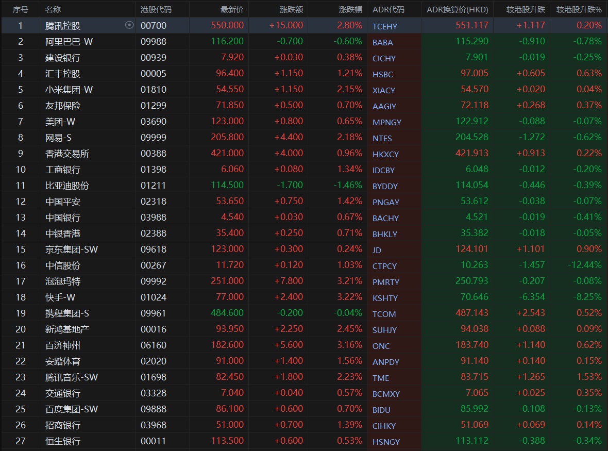
Task: Click the 名称 column header
Action: click(53, 10)
